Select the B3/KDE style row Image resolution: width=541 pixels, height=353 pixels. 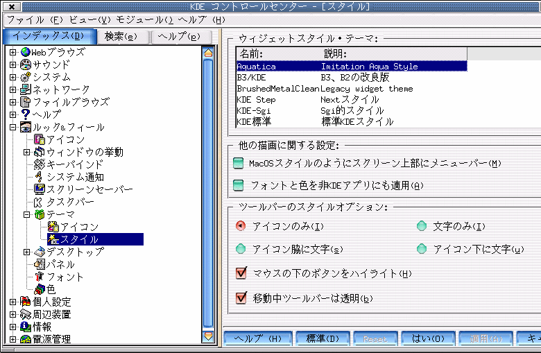coord(352,77)
